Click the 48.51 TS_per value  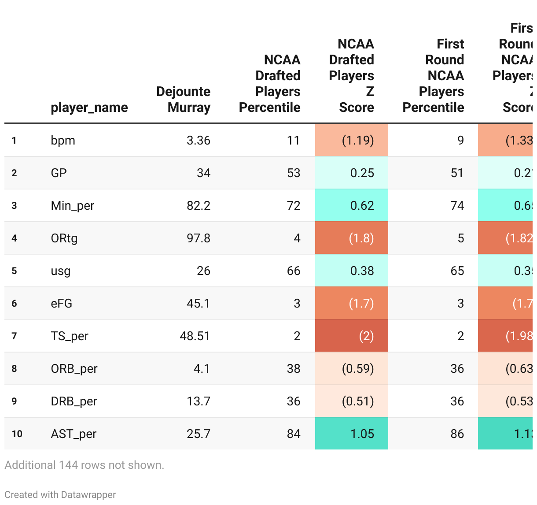195,336
